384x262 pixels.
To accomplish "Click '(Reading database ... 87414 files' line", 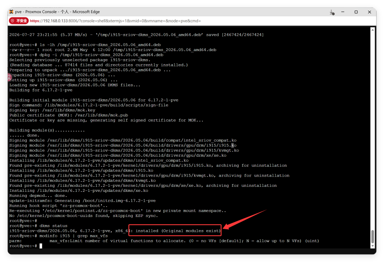I will 99,65.
